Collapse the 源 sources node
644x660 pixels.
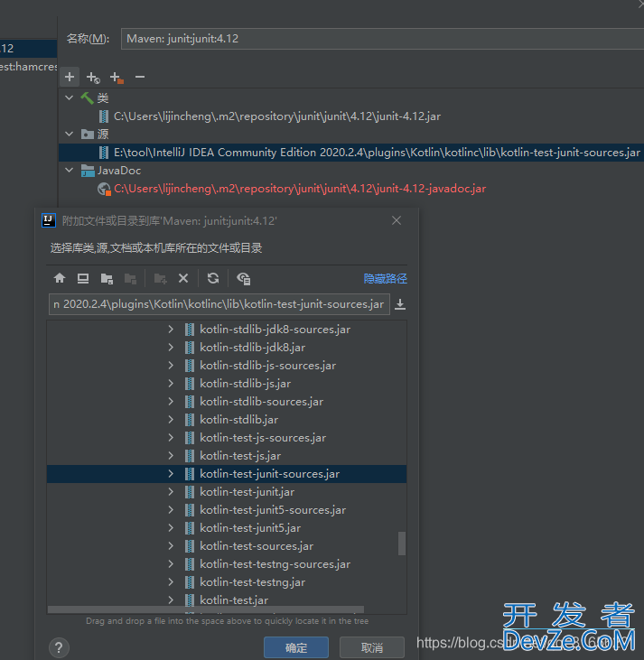pyautogui.click(x=69, y=134)
